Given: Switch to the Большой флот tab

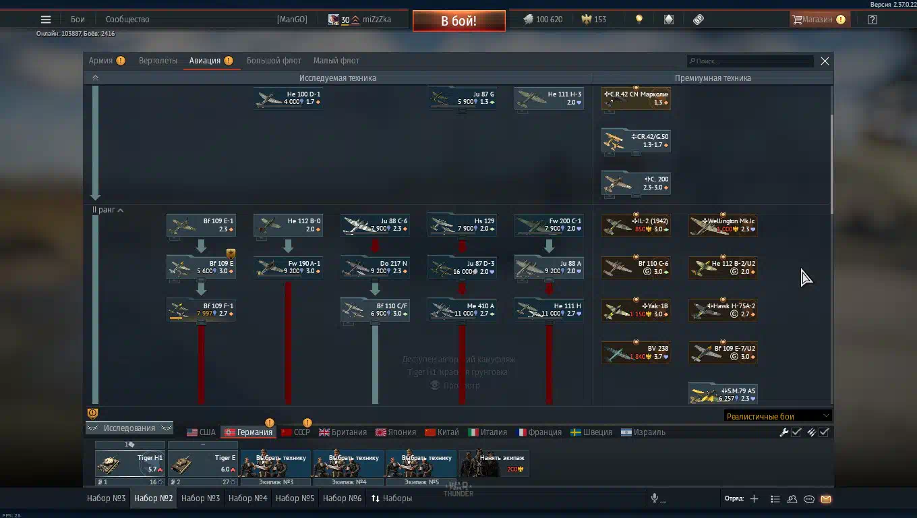Looking at the screenshot, I should point(274,61).
